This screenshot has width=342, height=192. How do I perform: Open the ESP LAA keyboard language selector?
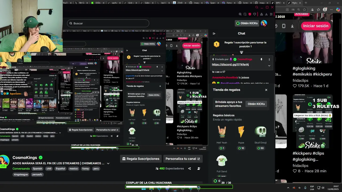point(312,188)
